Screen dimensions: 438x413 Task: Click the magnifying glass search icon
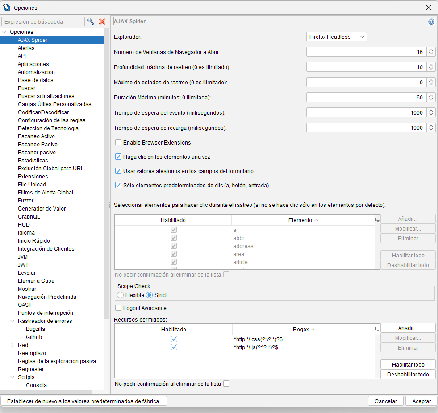[x=91, y=21]
